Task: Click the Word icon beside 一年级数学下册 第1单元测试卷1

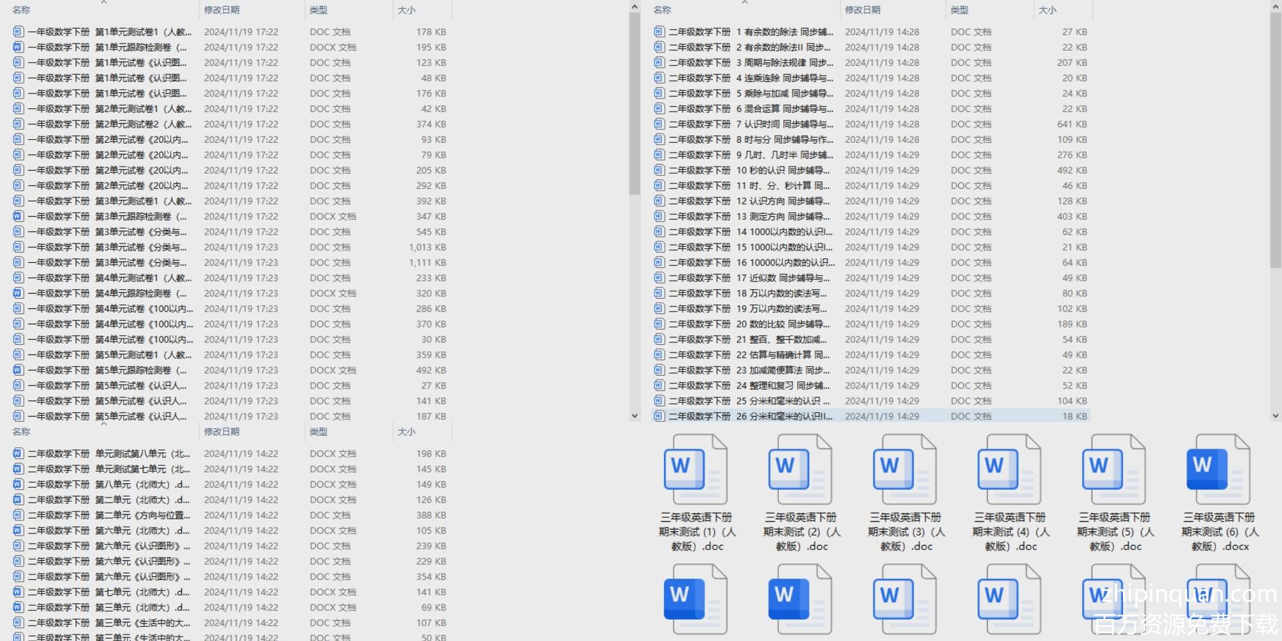Action: pyautogui.click(x=18, y=31)
